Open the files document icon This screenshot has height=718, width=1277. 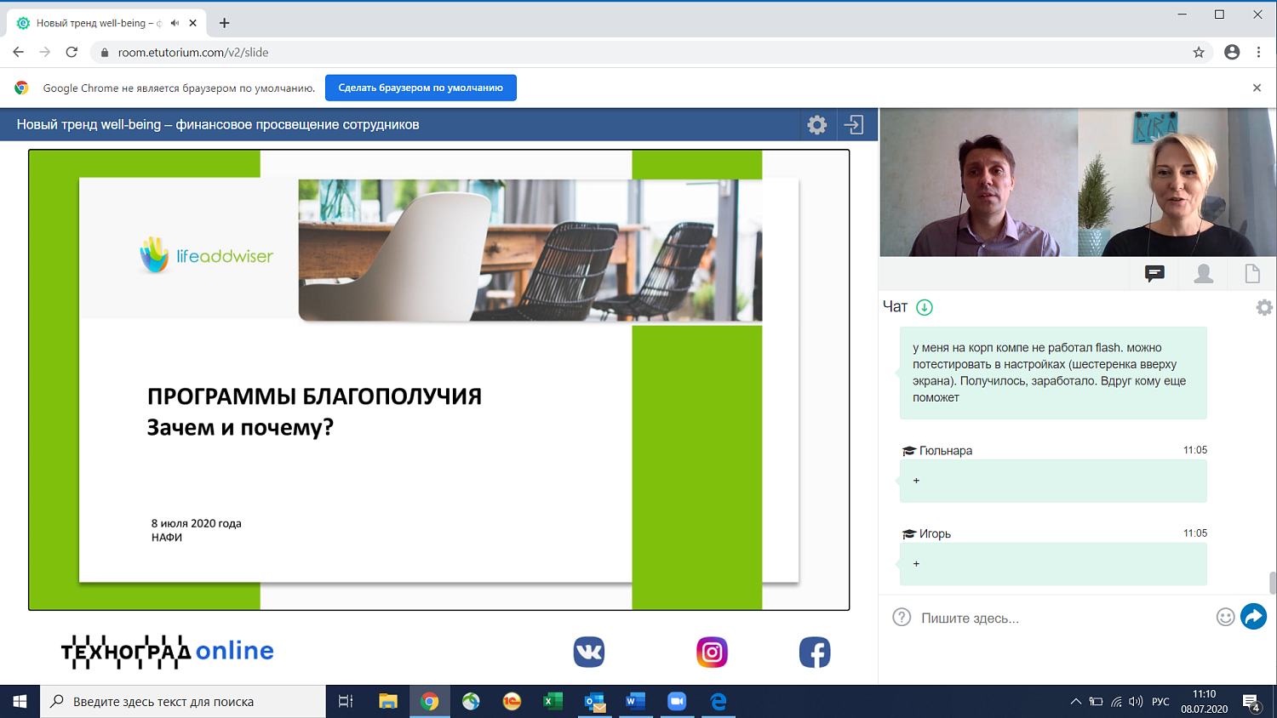coord(1252,273)
